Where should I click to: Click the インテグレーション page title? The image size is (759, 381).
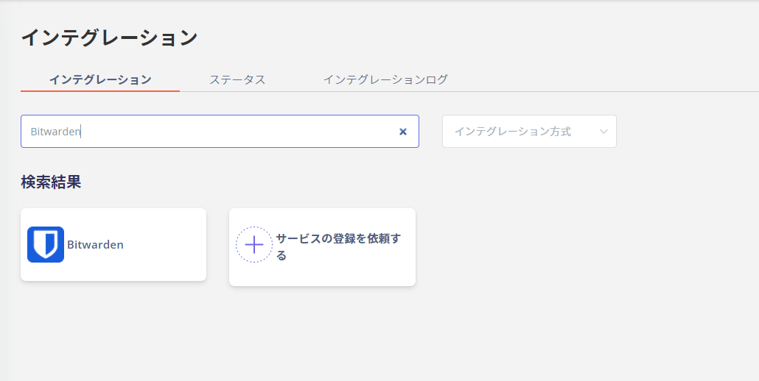tap(109, 38)
